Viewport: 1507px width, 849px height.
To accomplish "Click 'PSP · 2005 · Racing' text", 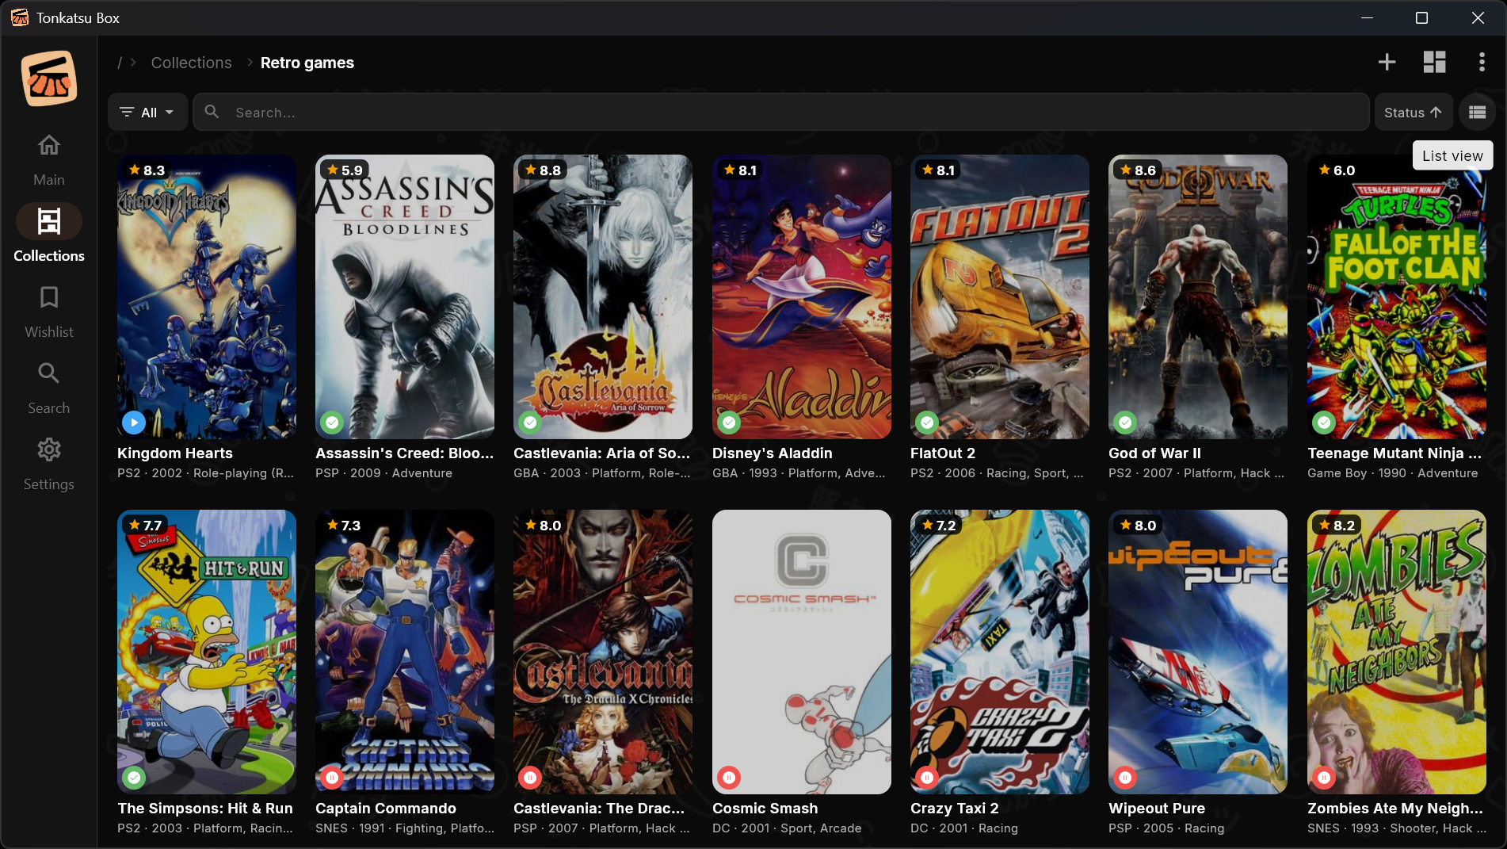I will pos(1166,828).
